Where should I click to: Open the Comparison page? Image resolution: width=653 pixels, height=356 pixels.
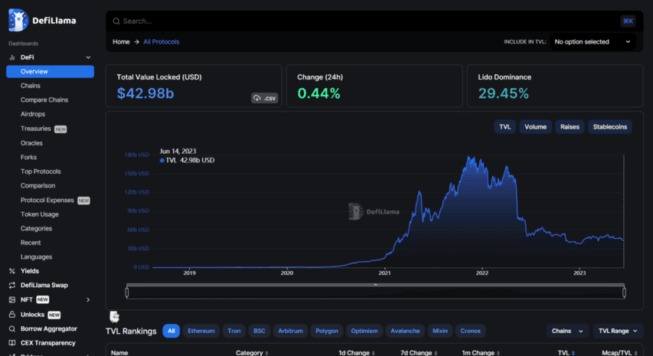click(x=38, y=186)
